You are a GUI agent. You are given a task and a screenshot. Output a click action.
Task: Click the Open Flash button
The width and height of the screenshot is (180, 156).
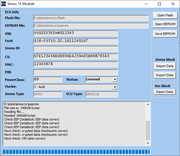click(x=165, y=15)
